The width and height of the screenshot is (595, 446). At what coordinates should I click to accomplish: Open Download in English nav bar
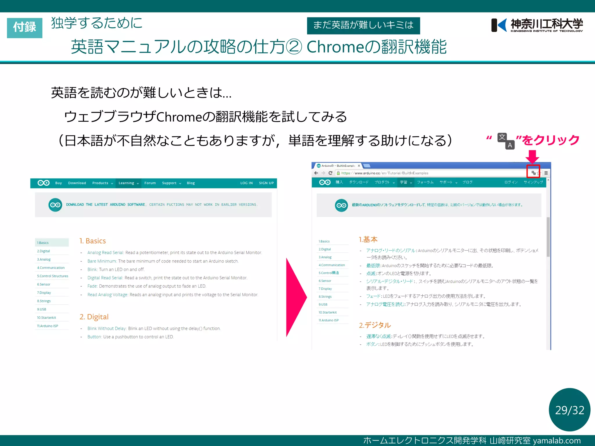coord(77,183)
